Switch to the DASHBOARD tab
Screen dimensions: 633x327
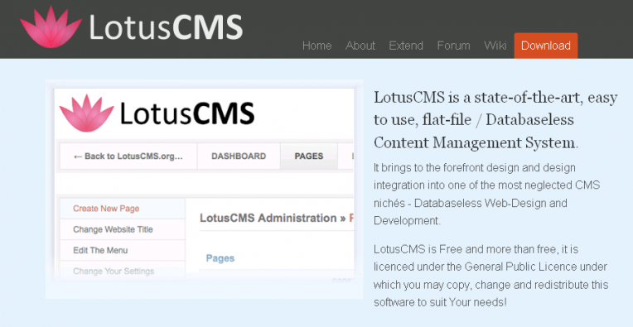tap(239, 156)
